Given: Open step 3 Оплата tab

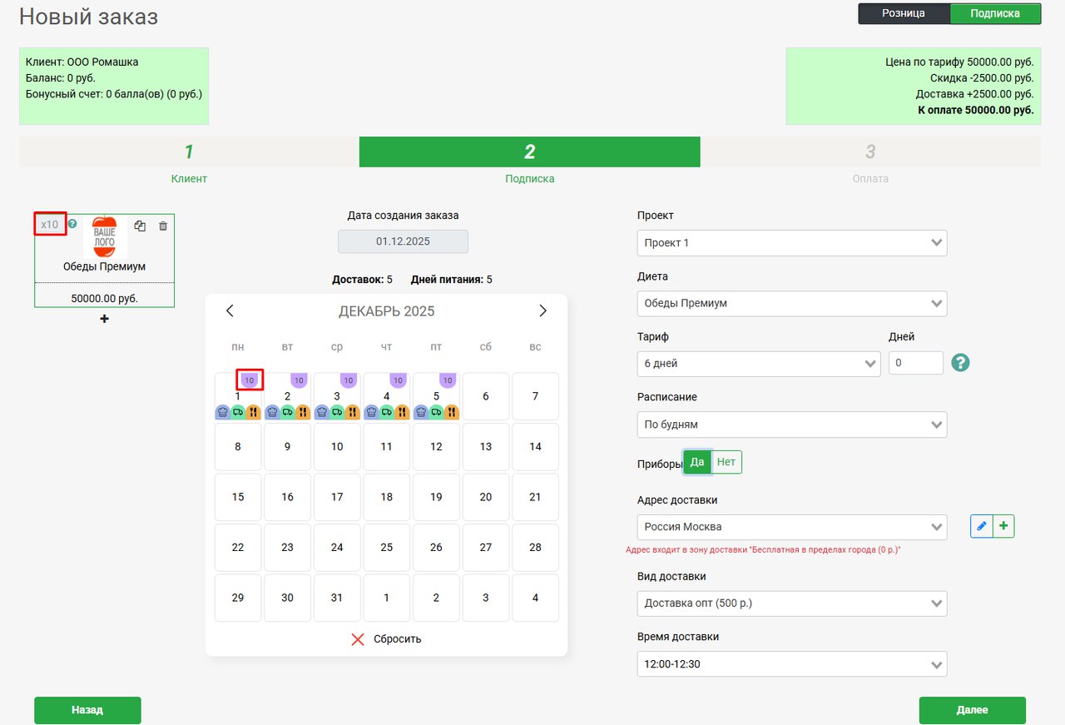Looking at the screenshot, I should [x=869, y=152].
